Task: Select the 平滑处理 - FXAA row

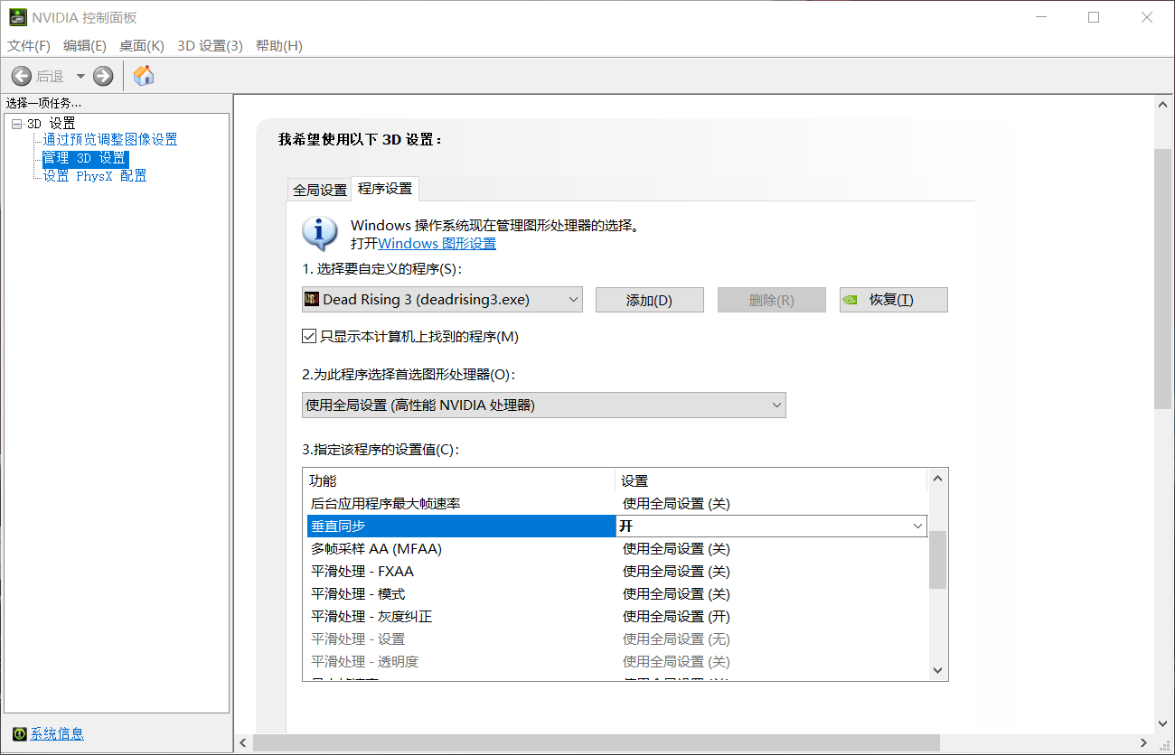Action: 616,571
